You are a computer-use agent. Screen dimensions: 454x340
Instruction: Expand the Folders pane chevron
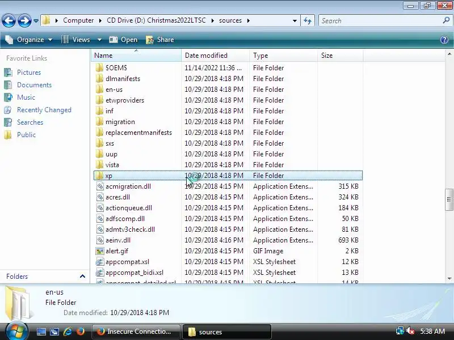click(x=82, y=277)
